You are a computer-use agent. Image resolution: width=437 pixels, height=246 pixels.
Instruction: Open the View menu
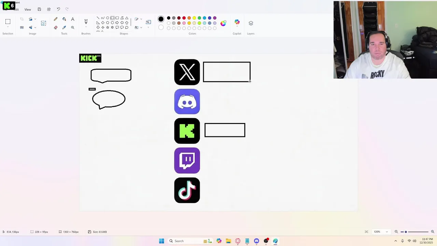28,10
